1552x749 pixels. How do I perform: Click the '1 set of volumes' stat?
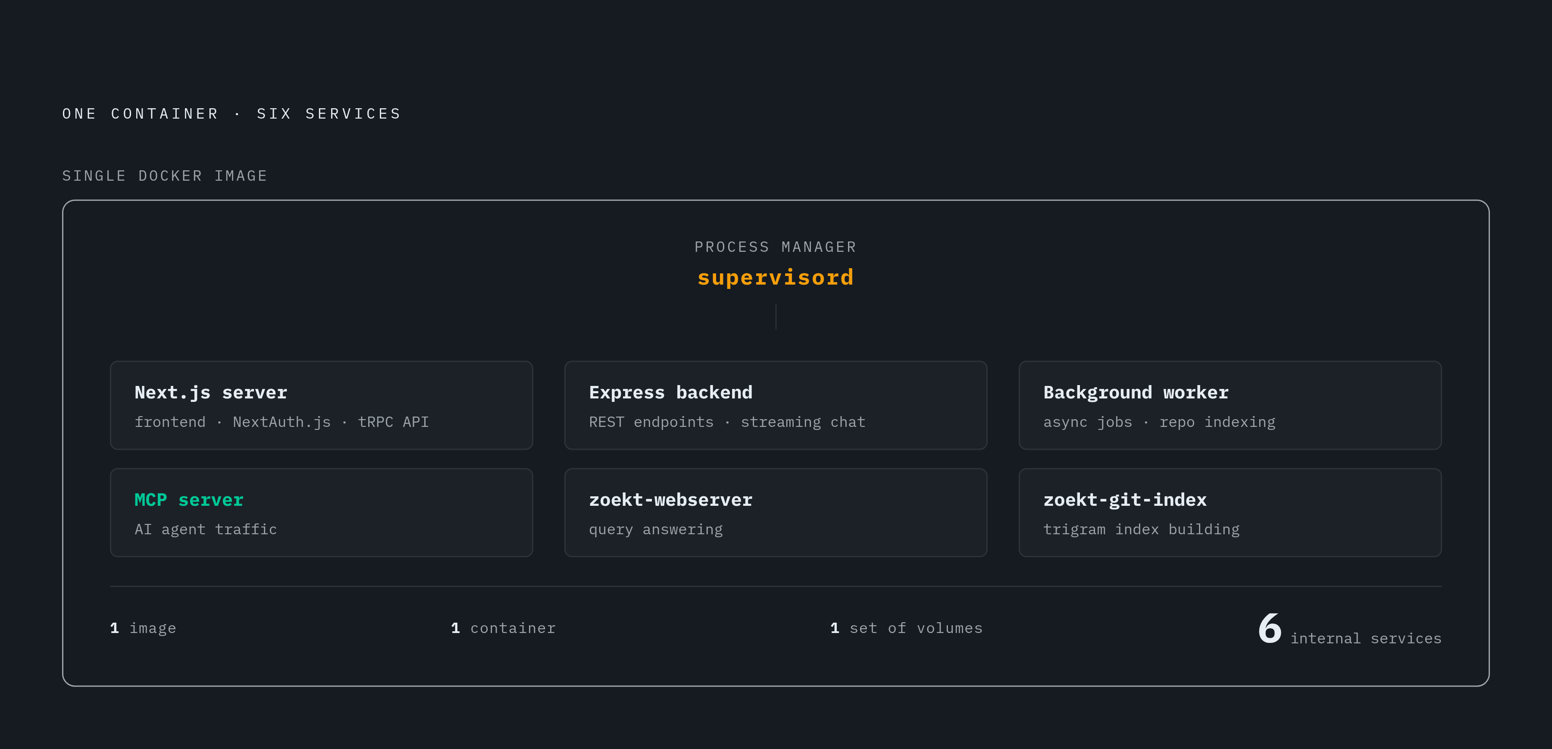pyautogui.click(x=906, y=628)
